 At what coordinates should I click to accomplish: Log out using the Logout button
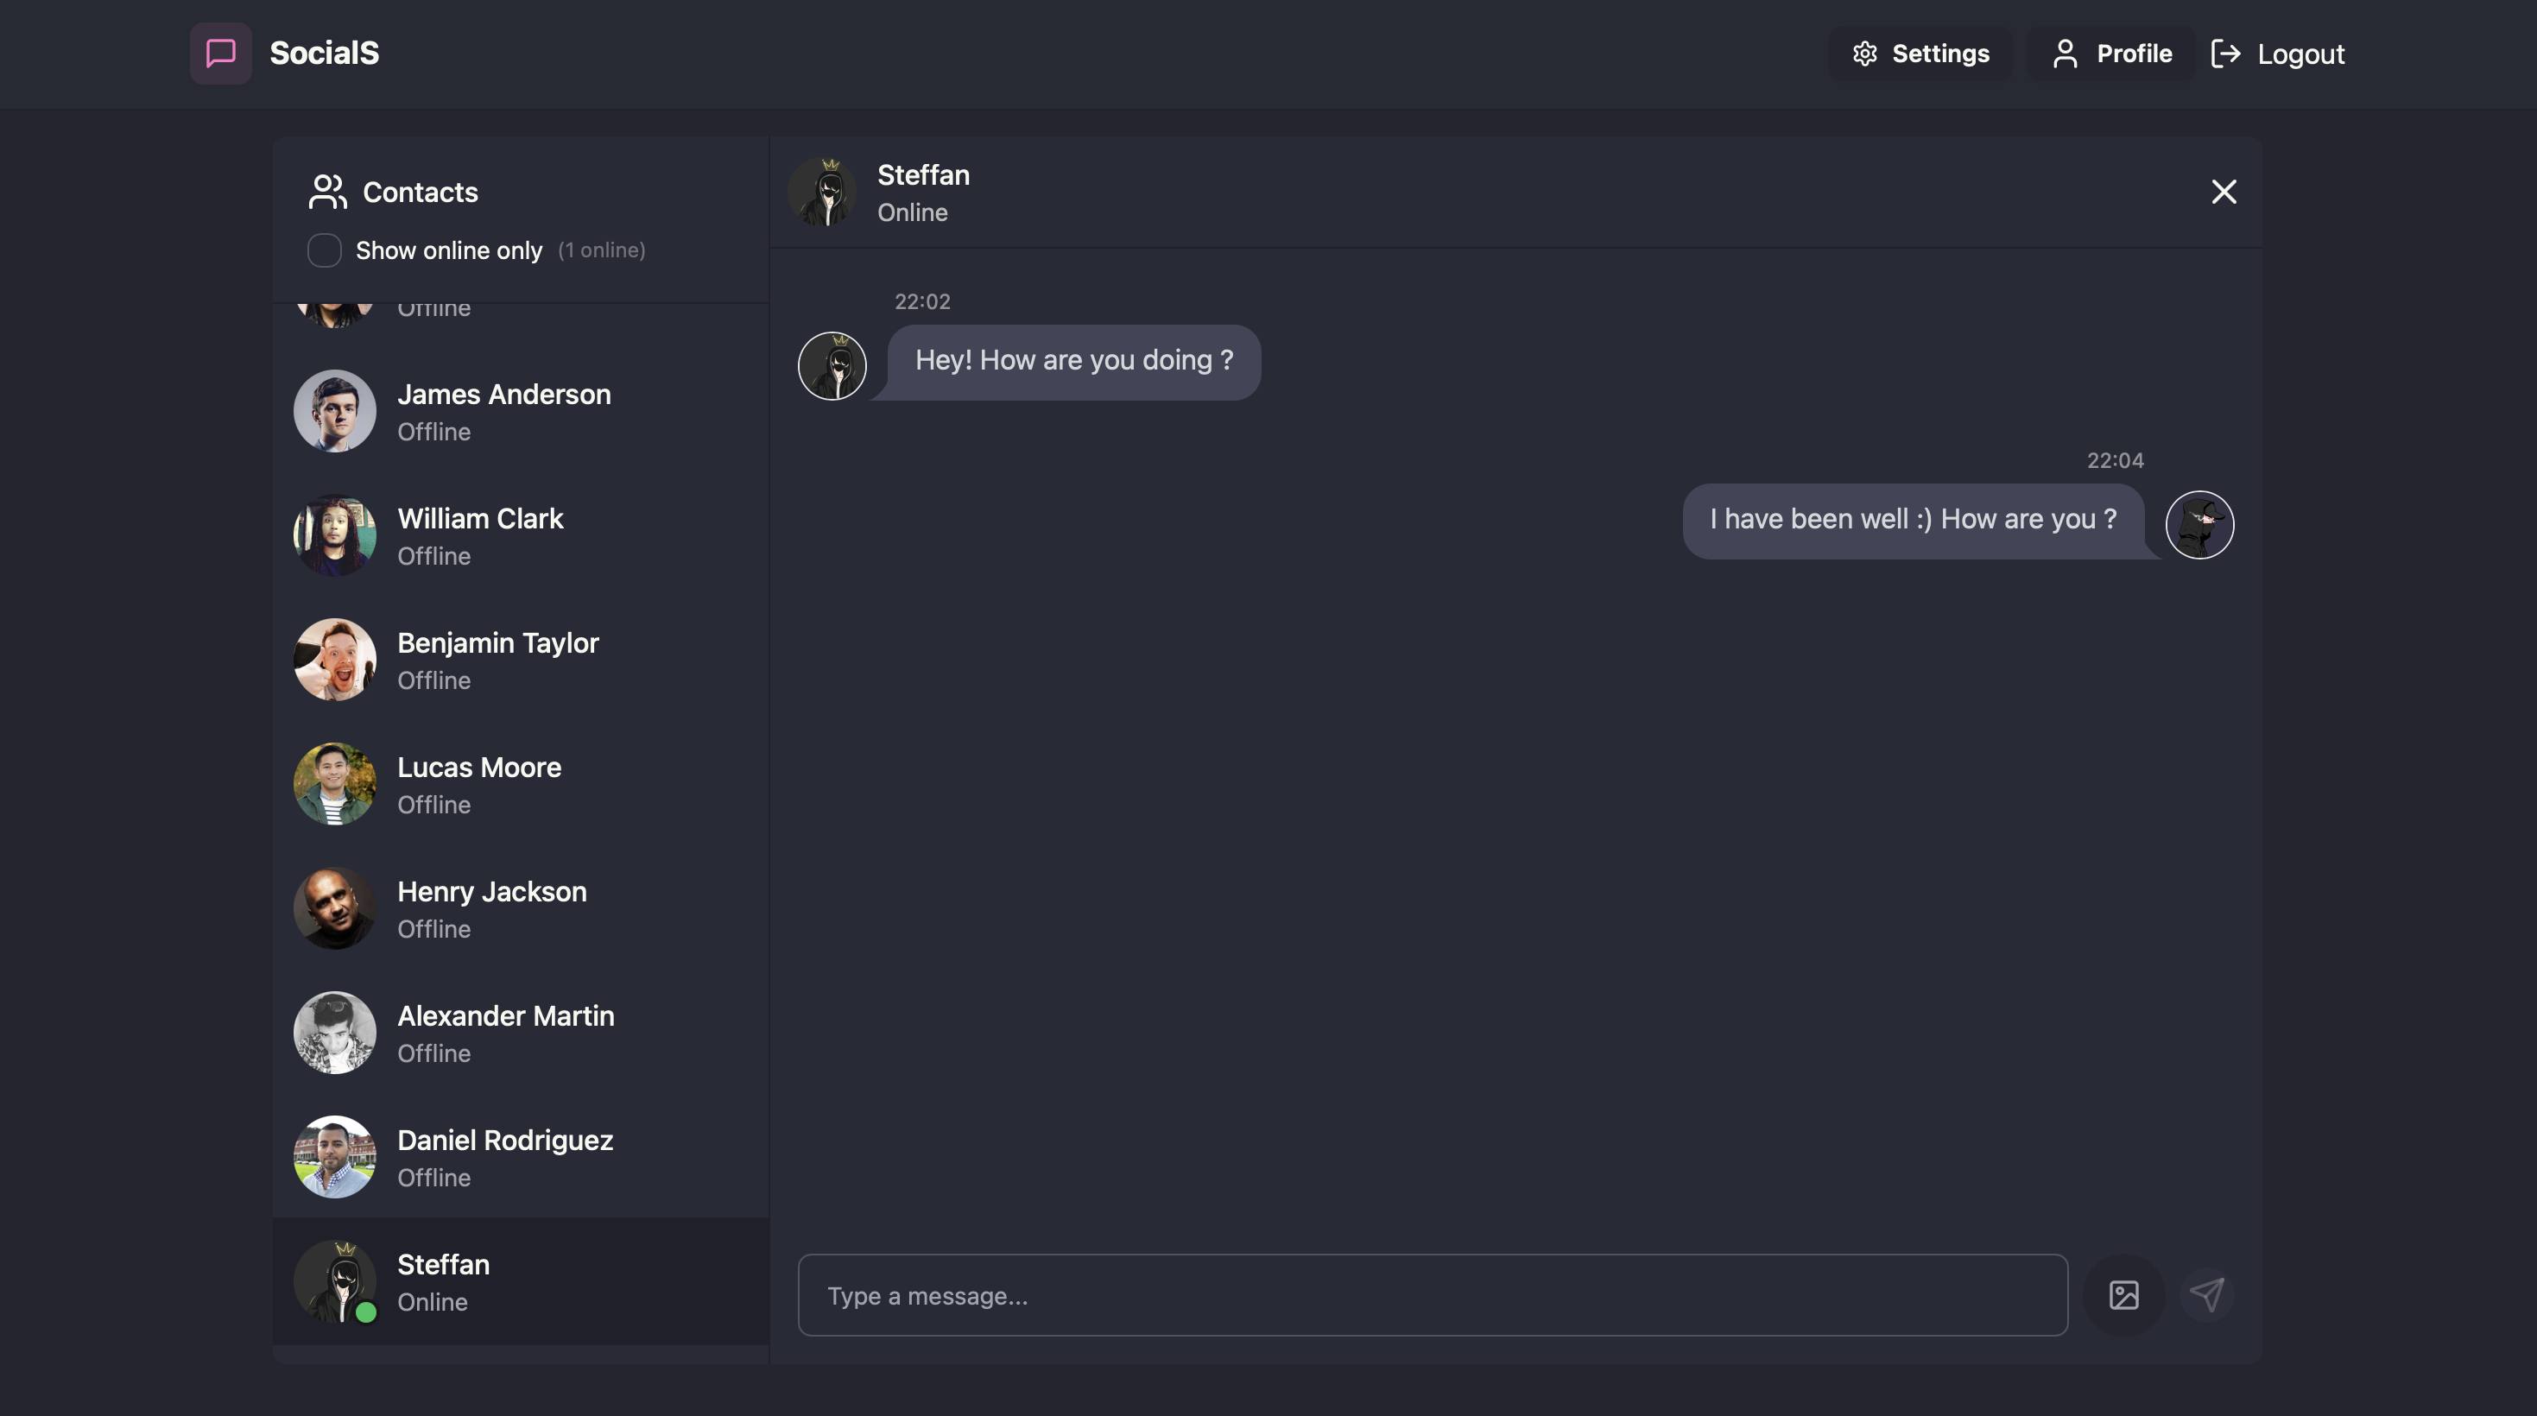2277,54
